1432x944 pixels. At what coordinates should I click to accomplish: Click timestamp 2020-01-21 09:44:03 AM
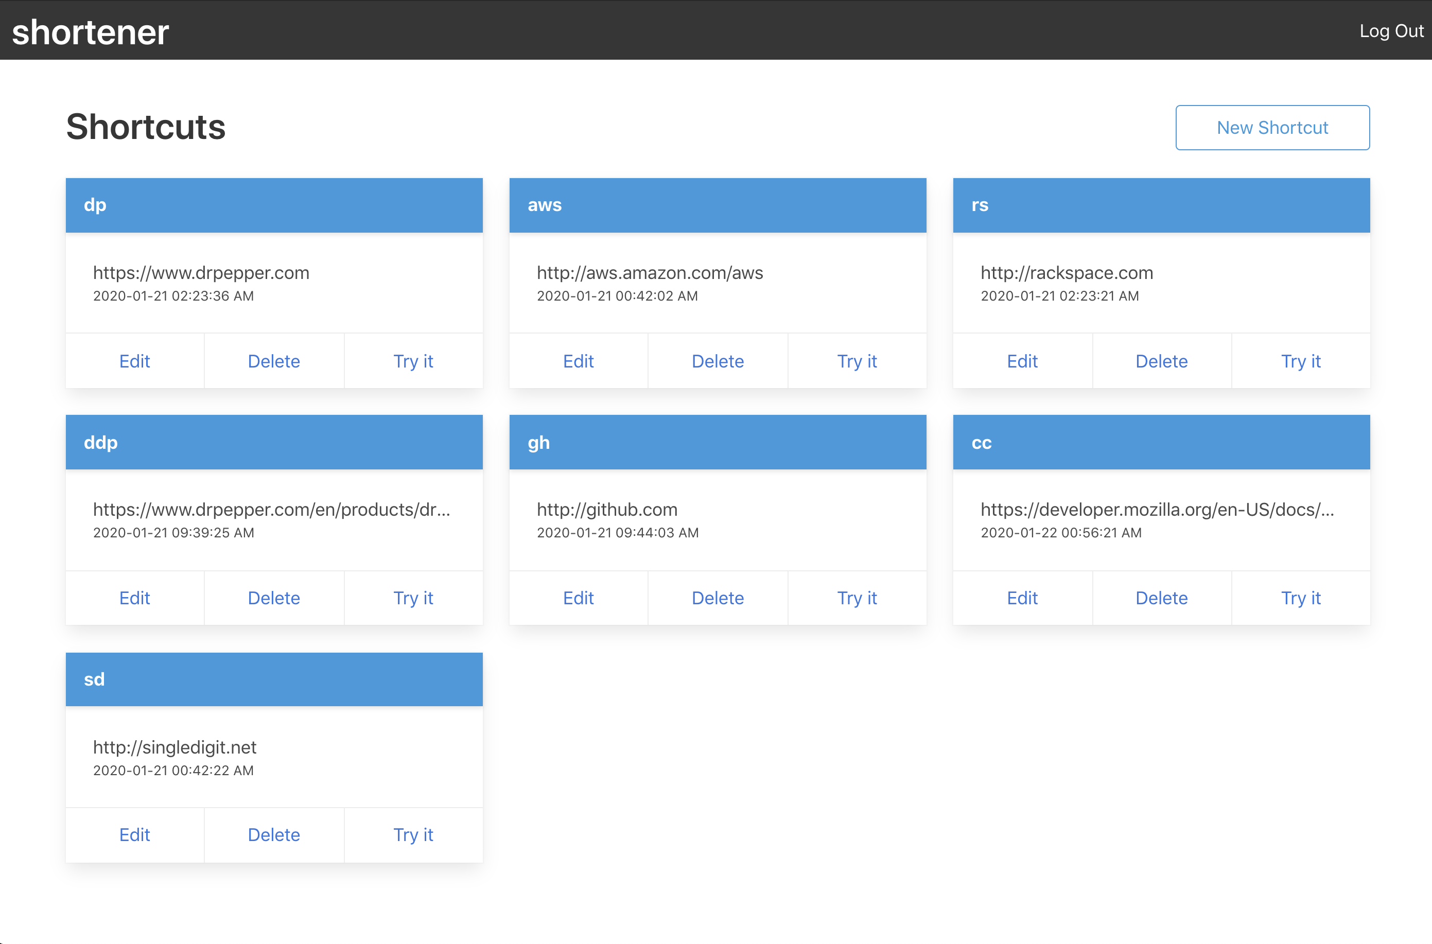tap(618, 532)
